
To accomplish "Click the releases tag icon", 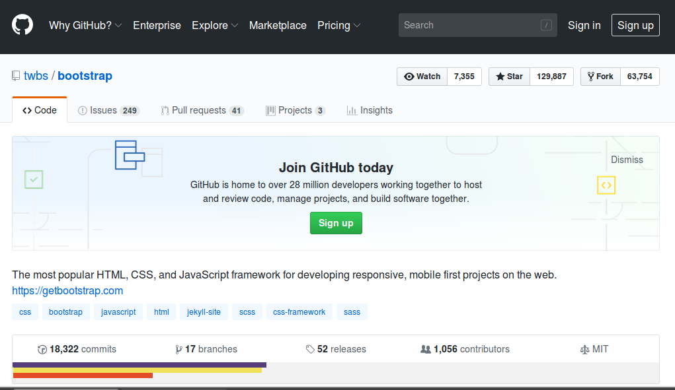I will click(310, 350).
